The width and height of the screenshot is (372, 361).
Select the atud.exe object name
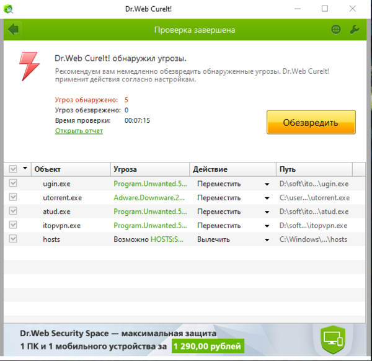(x=56, y=212)
